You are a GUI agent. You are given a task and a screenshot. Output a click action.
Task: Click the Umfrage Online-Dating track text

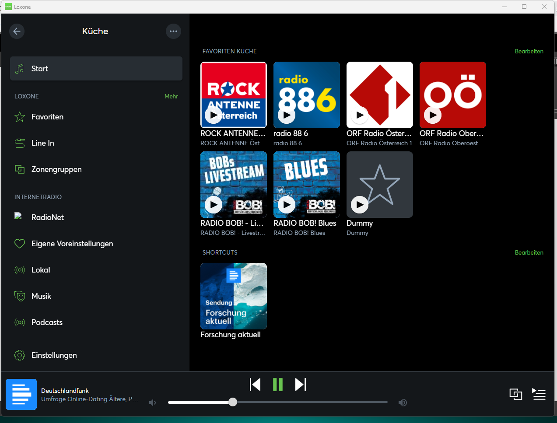click(x=90, y=399)
